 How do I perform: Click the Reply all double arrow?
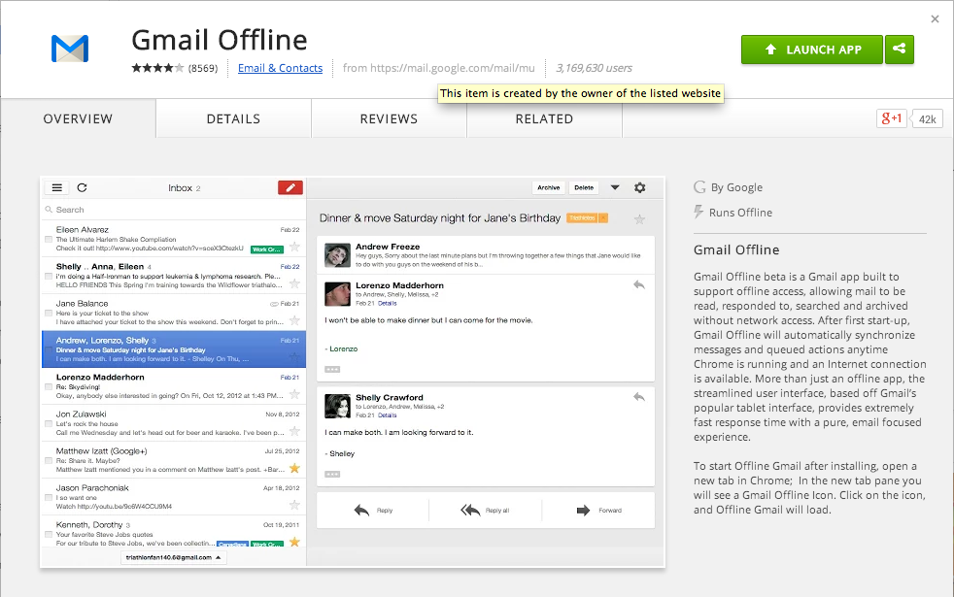[470, 510]
